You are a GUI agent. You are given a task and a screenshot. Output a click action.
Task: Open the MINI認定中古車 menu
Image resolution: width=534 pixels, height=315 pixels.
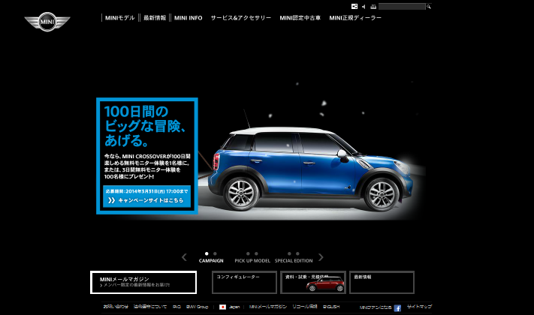click(x=300, y=18)
